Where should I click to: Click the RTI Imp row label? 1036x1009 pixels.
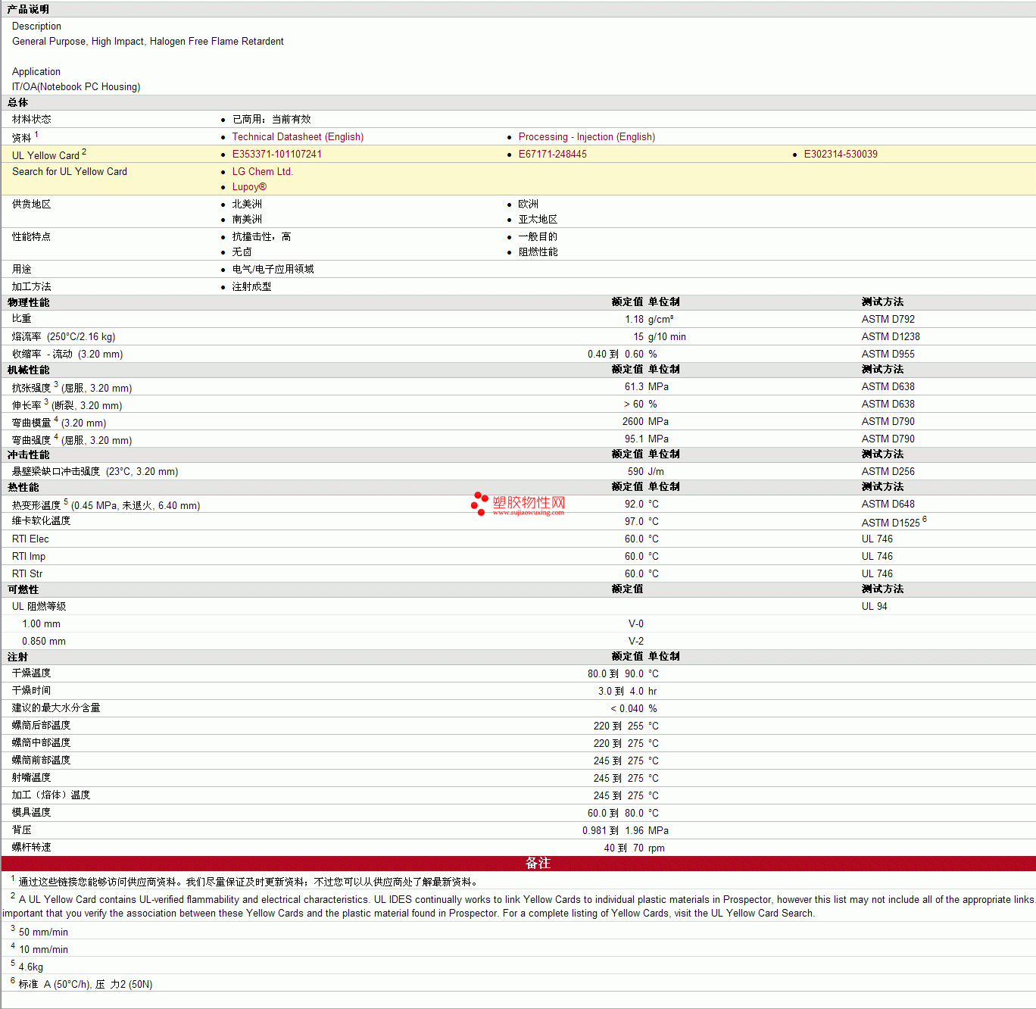[x=29, y=557]
